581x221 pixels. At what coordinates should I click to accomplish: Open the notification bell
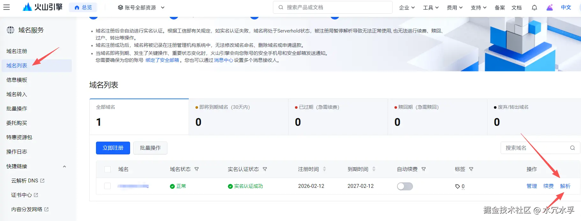(x=534, y=8)
